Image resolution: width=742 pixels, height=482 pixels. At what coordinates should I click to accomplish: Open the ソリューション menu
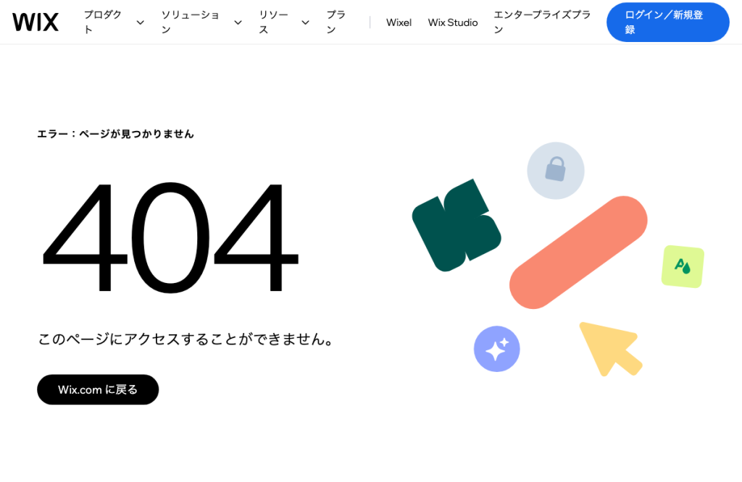(x=190, y=22)
